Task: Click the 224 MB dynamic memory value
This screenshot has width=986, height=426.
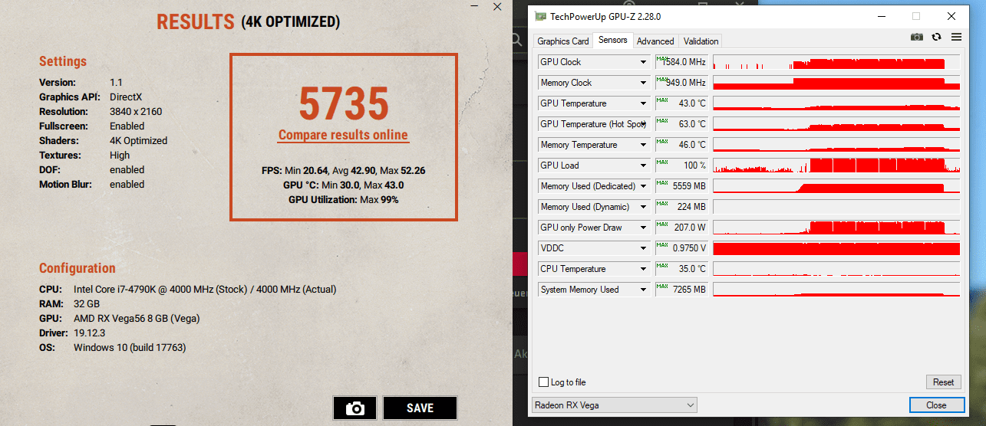Action: pyautogui.click(x=681, y=207)
